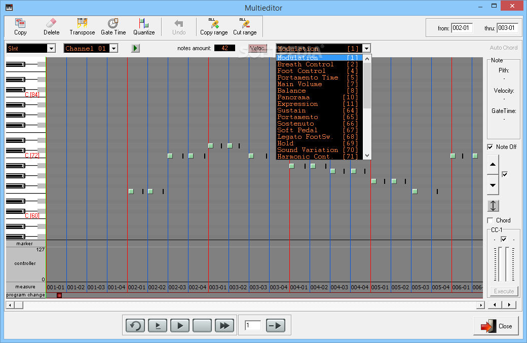
Task: Select Main Volume [7] entry
Action: tap(319, 84)
